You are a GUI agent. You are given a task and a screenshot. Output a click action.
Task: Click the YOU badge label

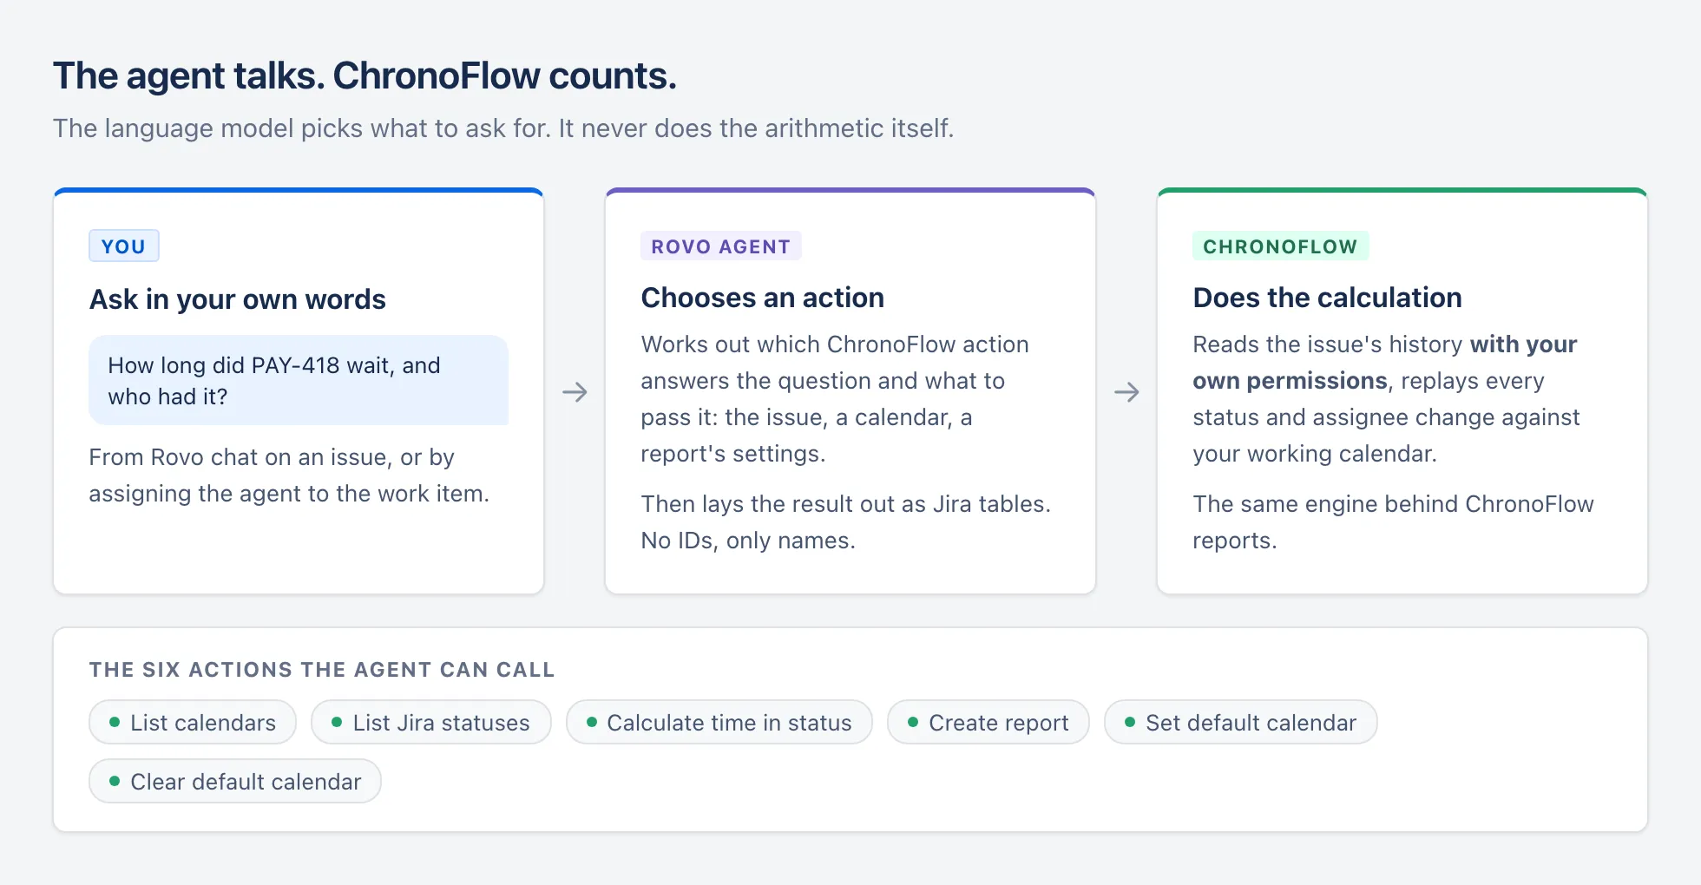click(124, 246)
